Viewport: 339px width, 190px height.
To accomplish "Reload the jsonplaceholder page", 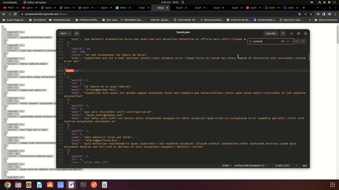I will point(15,14).
